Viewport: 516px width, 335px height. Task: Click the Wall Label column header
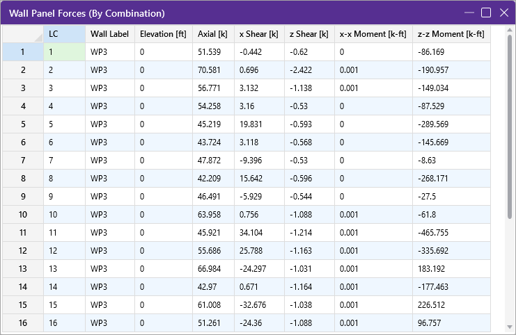(x=109, y=34)
